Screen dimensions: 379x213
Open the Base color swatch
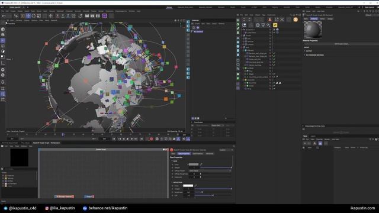(194, 164)
